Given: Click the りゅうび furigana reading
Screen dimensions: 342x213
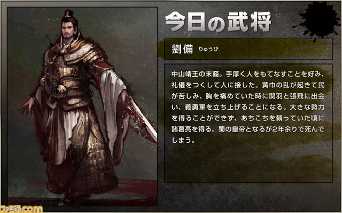Looking at the screenshot, I should 208,50.
